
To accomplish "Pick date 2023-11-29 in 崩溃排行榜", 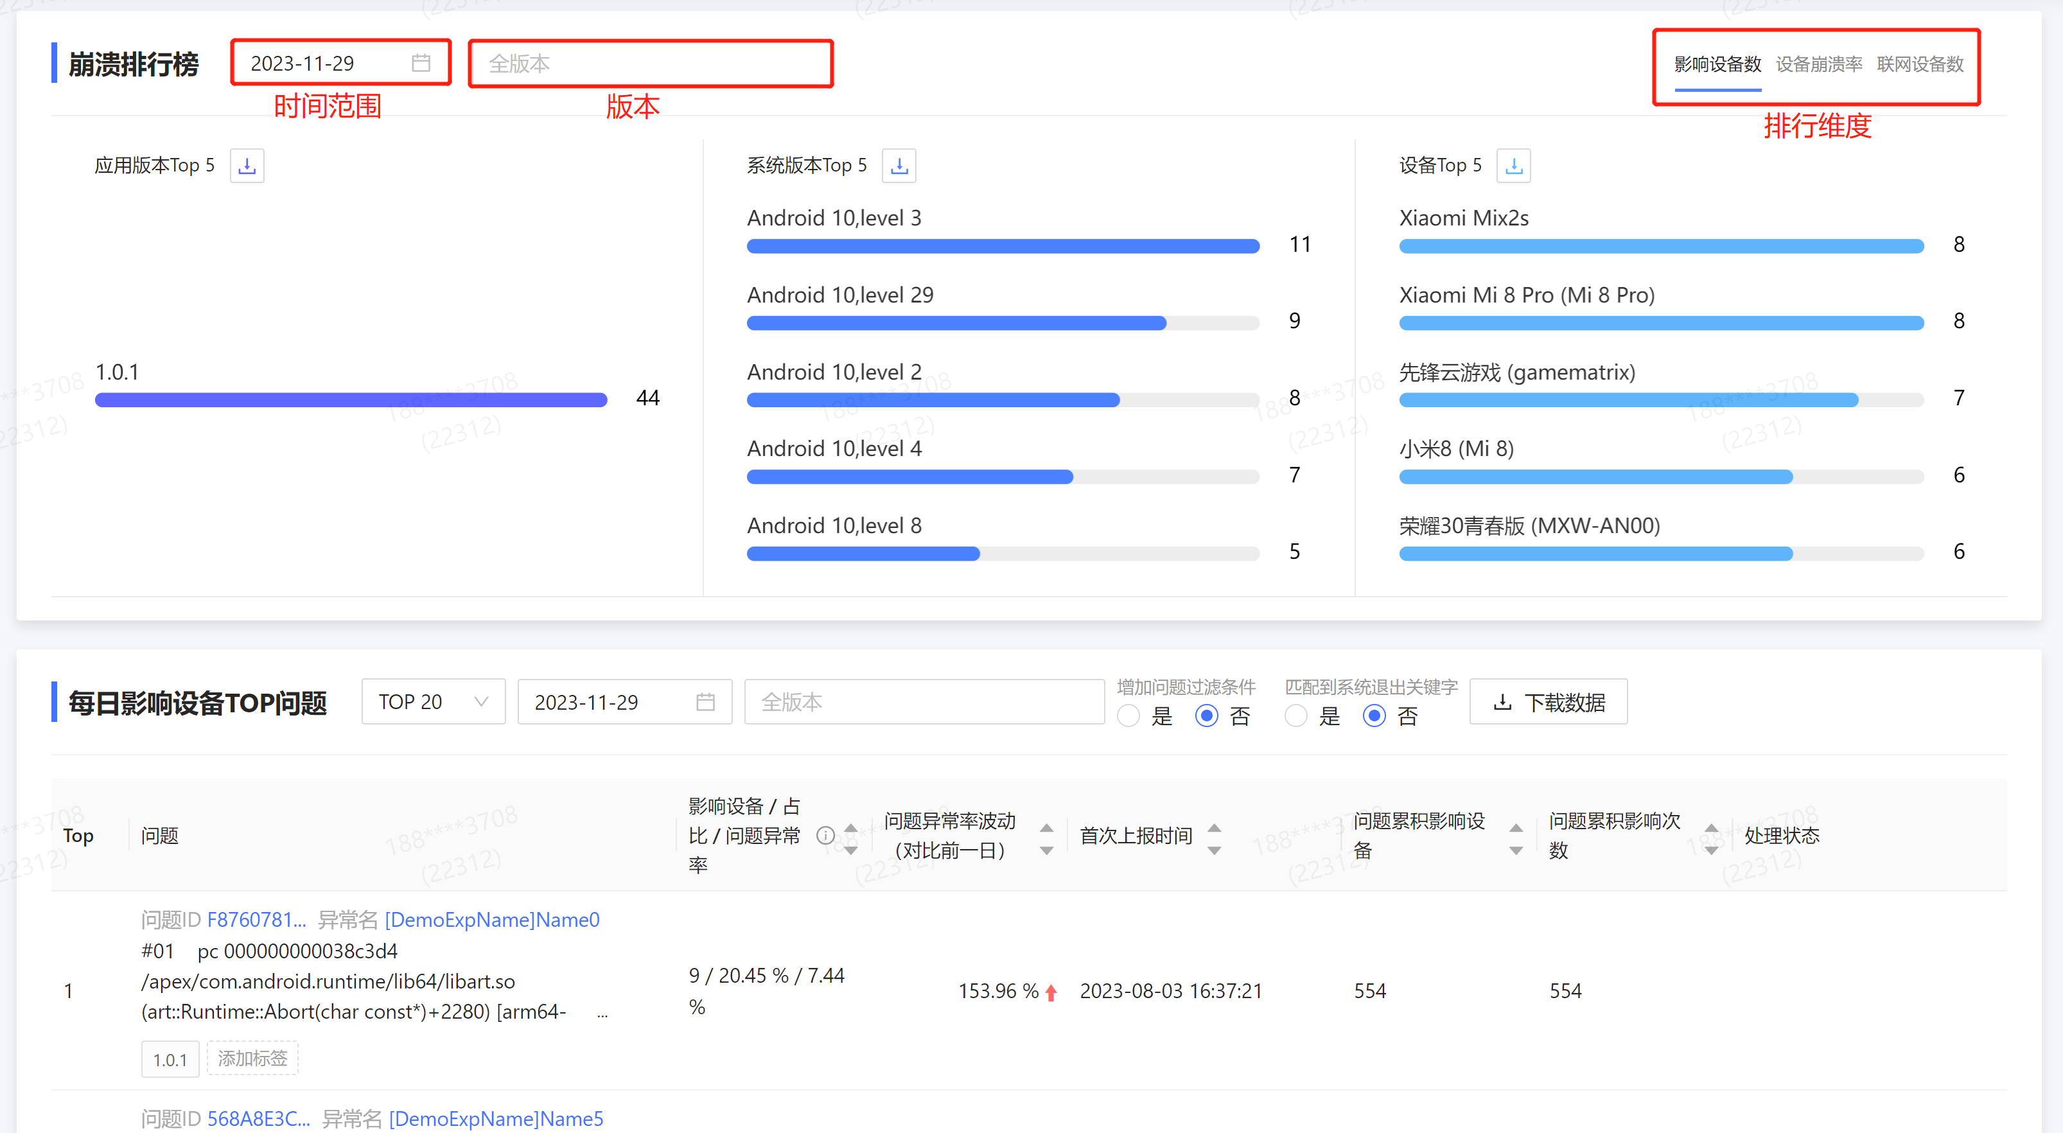I will click(x=341, y=63).
